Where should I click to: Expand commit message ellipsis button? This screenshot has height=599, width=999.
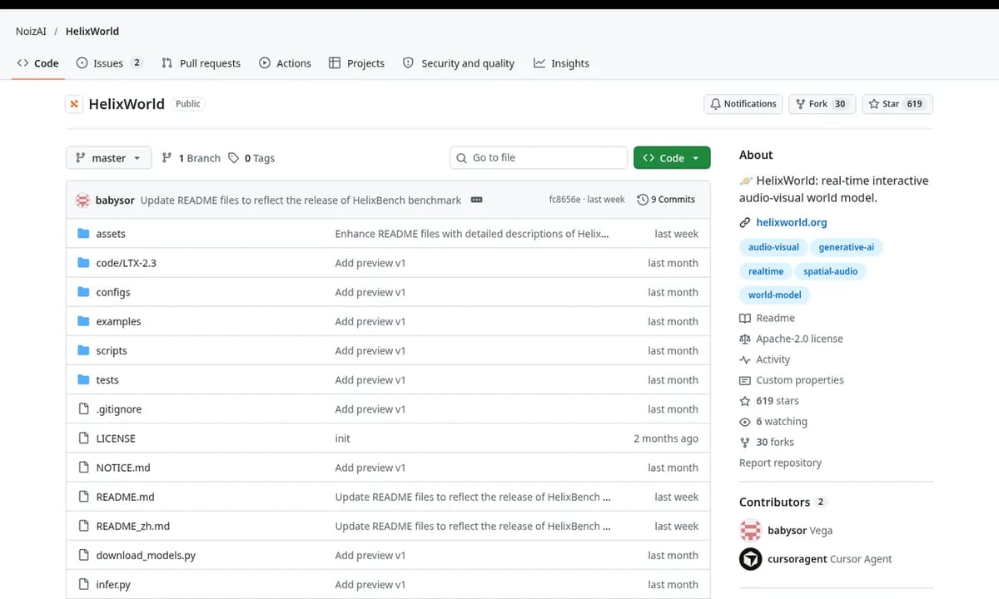click(477, 200)
